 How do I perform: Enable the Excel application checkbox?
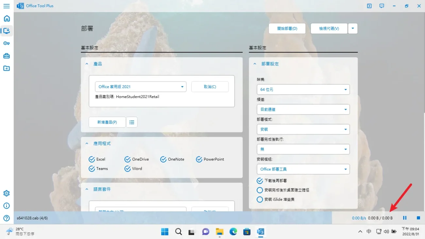pyautogui.click(x=92, y=159)
